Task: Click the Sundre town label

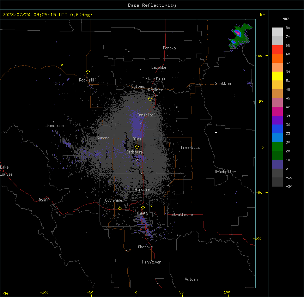Action: [x=103, y=138]
